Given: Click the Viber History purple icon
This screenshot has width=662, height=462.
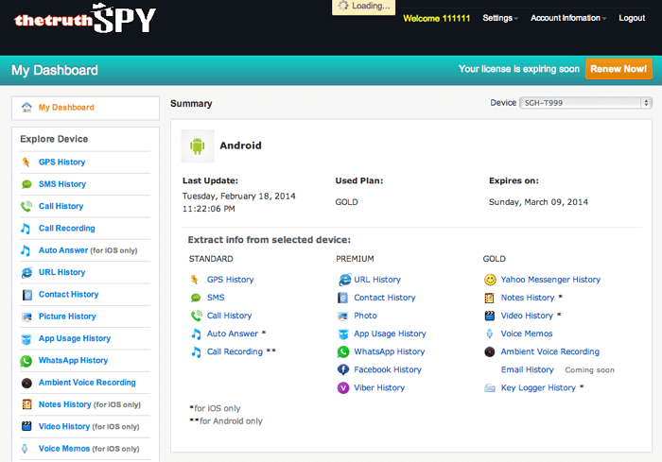Looking at the screenshot, I should tap(344, 387).
